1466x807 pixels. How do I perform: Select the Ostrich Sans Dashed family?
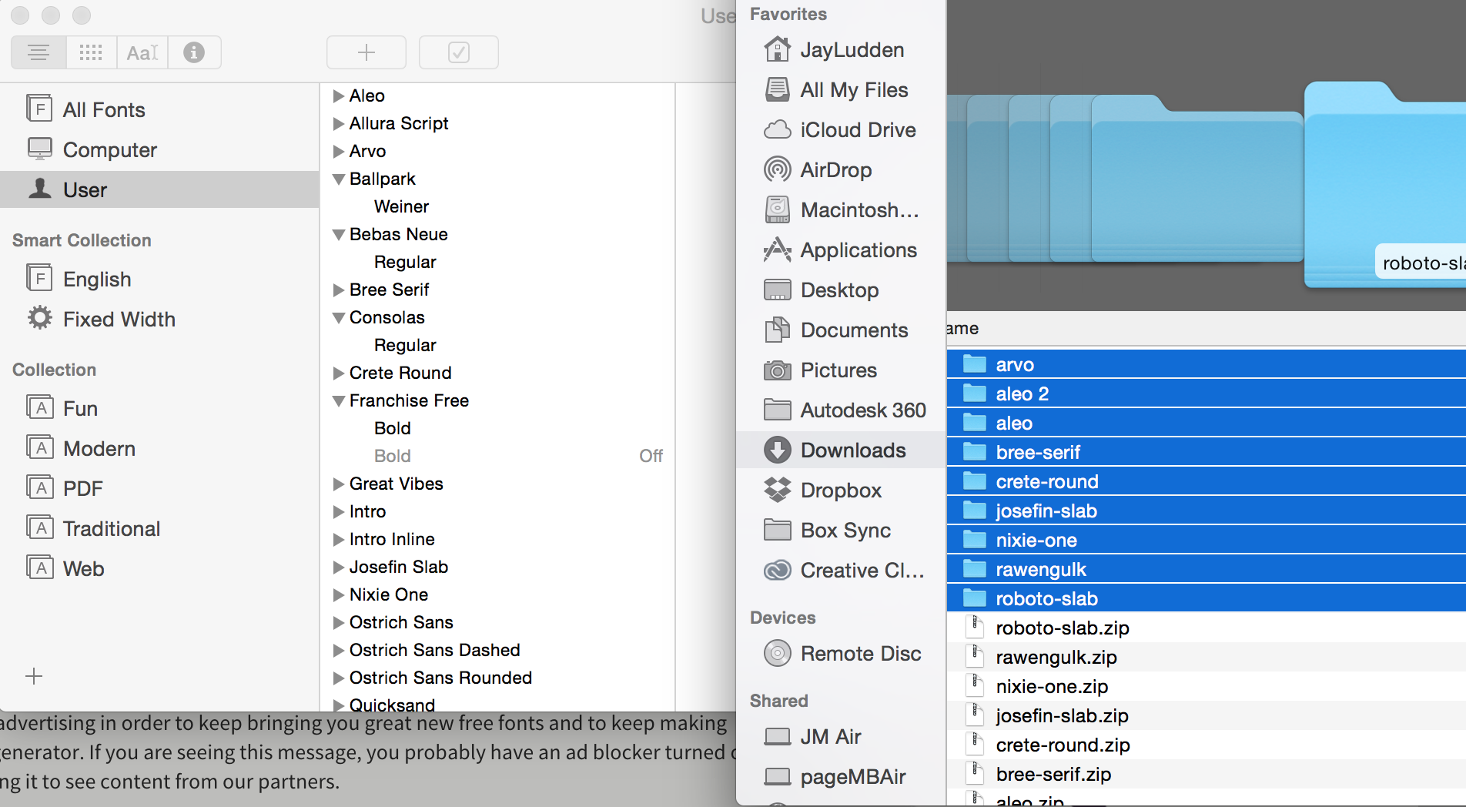click(497, 650)
